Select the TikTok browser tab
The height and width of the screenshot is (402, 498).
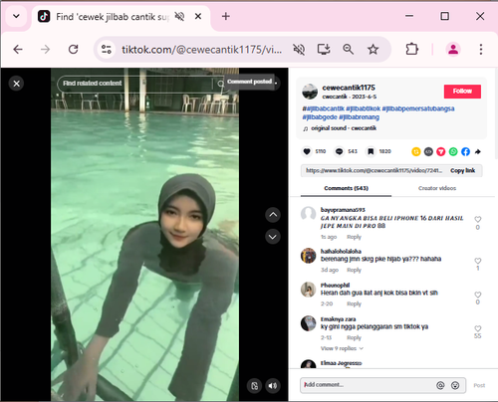point(121,17)
